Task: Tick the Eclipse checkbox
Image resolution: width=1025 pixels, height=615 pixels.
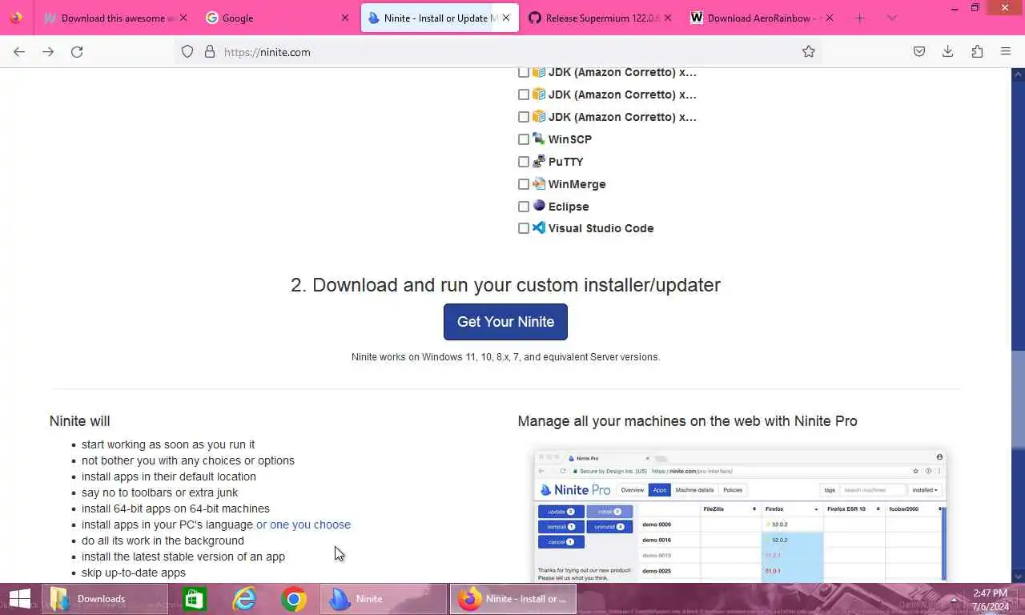Action: click(524, 207)
